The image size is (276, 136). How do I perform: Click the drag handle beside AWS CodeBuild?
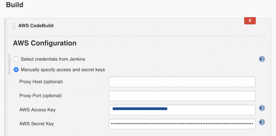(13, 26)
